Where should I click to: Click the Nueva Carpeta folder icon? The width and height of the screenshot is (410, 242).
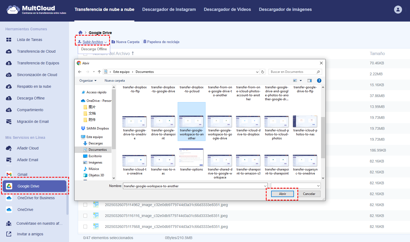113,42
